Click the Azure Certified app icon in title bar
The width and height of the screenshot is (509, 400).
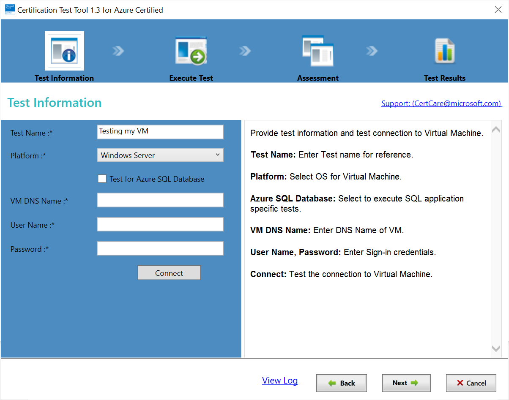click(10, 10)
